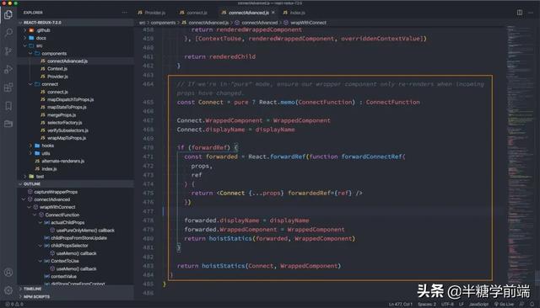This screenshot has height=308, width=540.
Task: Open the Explorer view in activity bar
Action: (x=8, y=15)
